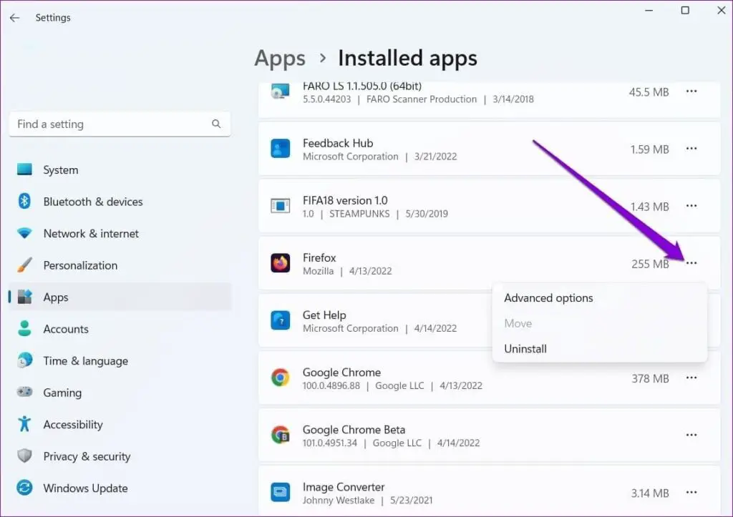
Task: Click the FIFA18 app icon
Action: tap(281, 206)
